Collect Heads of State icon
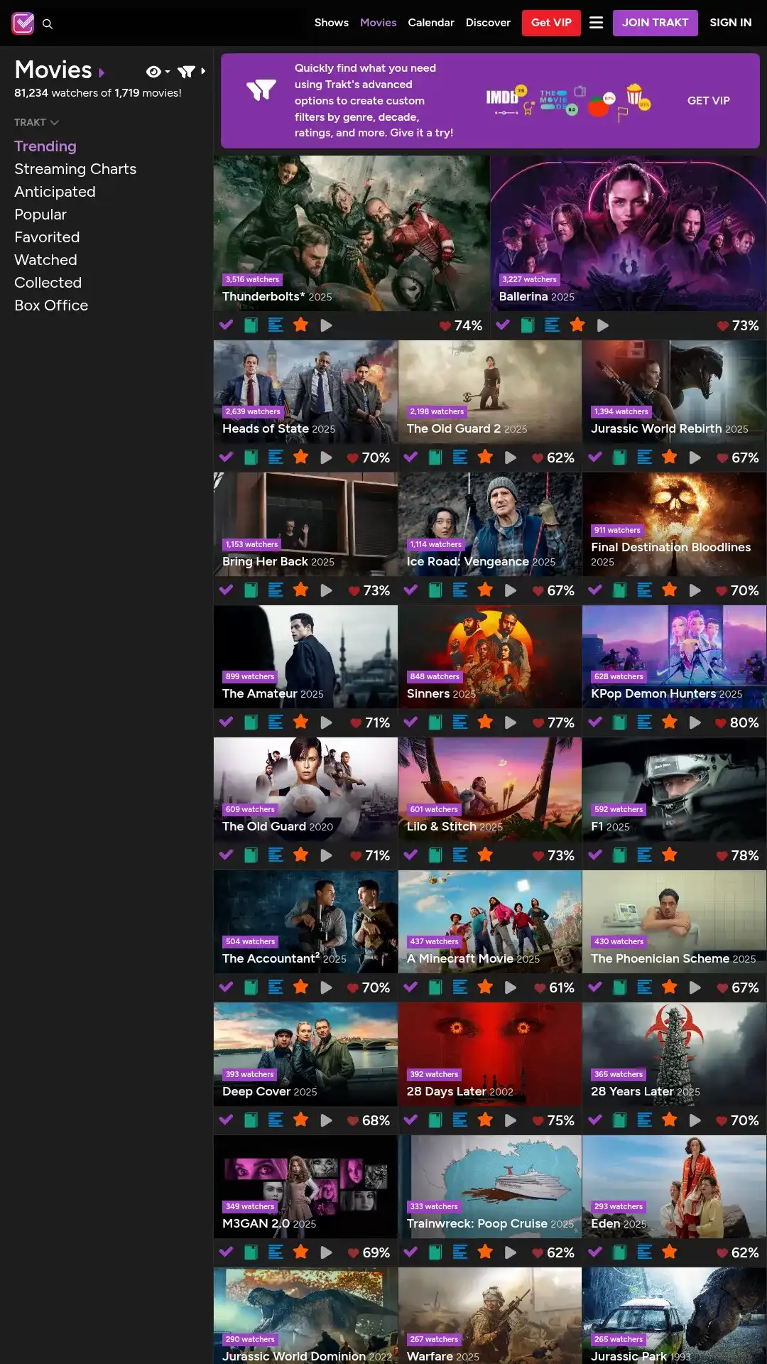 pyautogui.click(x=251, y=458)
